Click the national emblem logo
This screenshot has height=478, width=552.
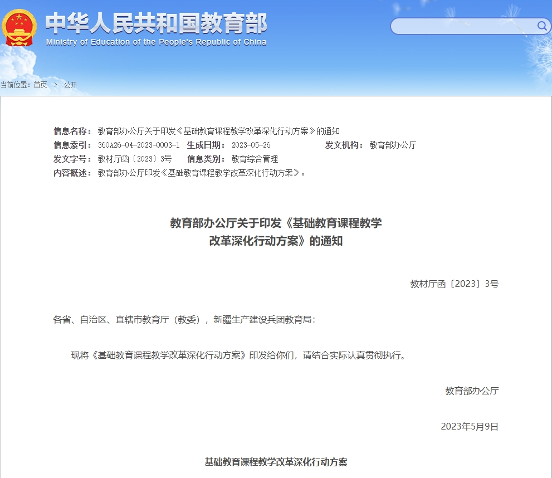click(x=19, y=28)
